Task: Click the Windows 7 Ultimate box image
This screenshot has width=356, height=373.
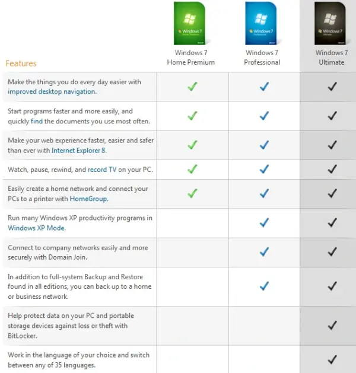Action: [330, 24]
